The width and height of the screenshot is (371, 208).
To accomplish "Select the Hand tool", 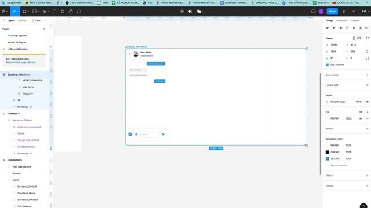I will click(x=71, y=12).
